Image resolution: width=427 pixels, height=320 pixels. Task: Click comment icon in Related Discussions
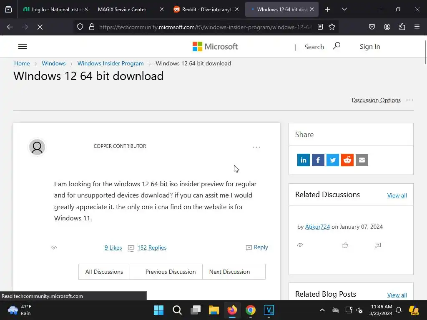pos(378,245)
